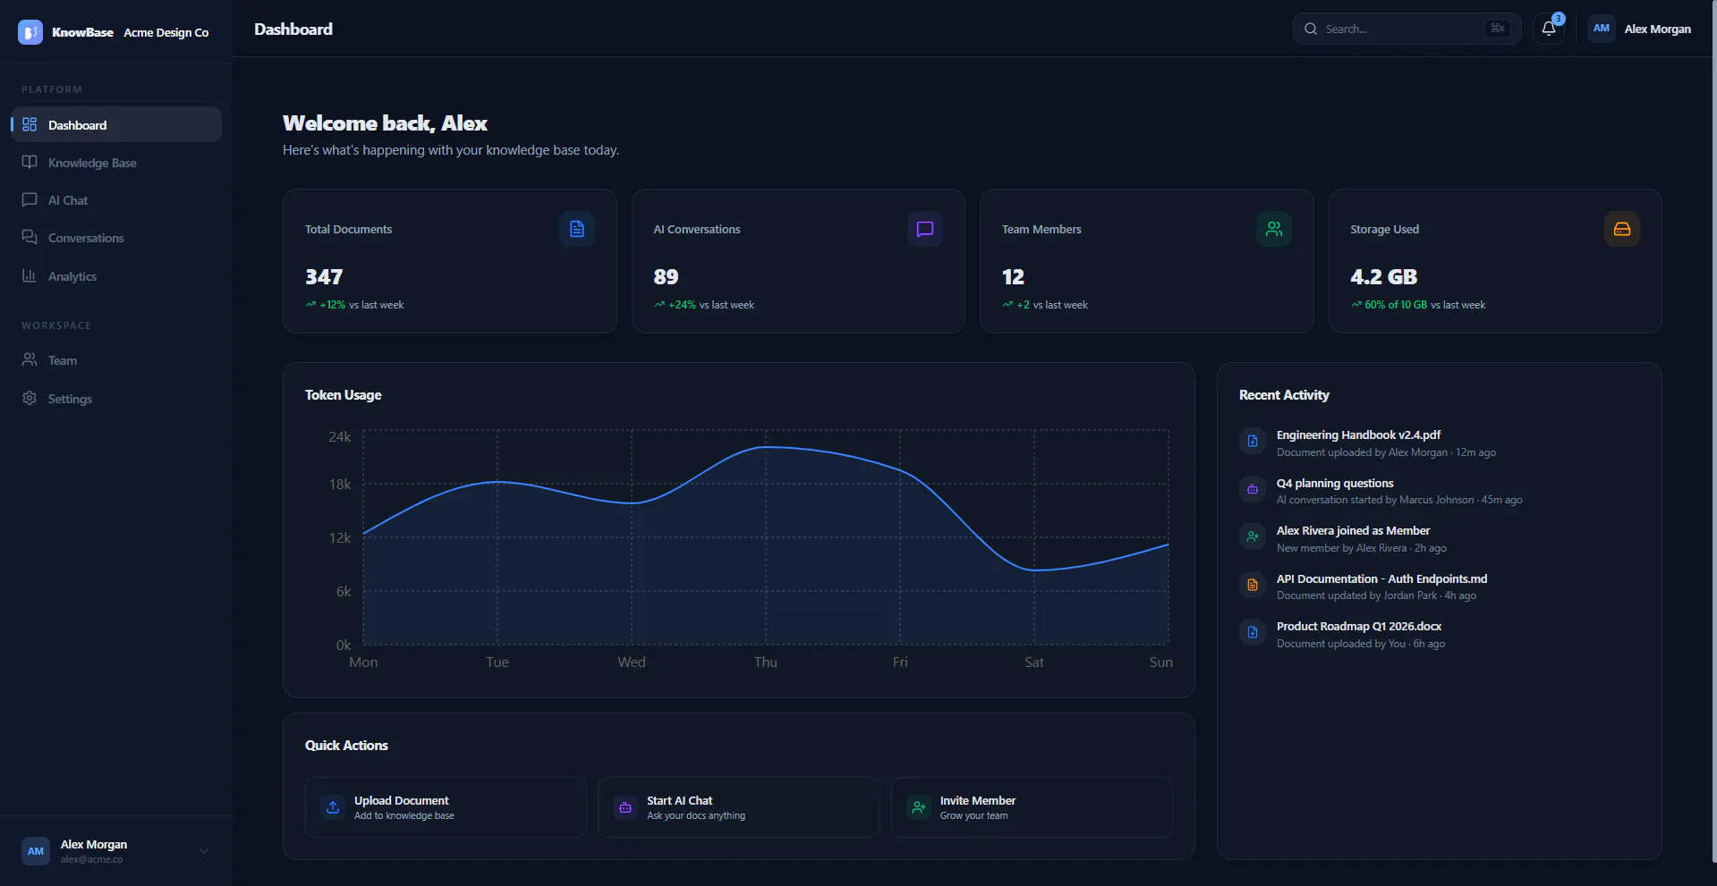Click the sidebar footer AM avatar
1717x886 pixels.
(x=36, y=851)
